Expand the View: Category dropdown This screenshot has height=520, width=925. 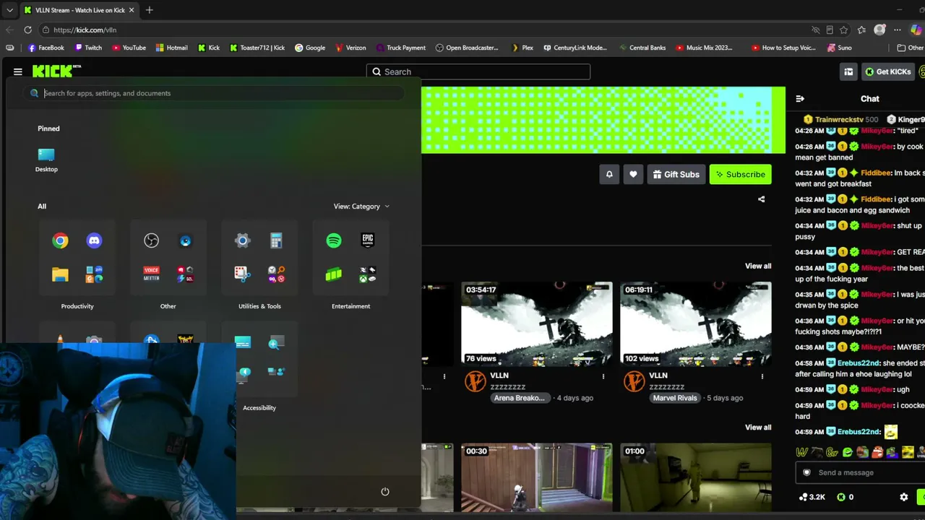[x=361, y=207]
